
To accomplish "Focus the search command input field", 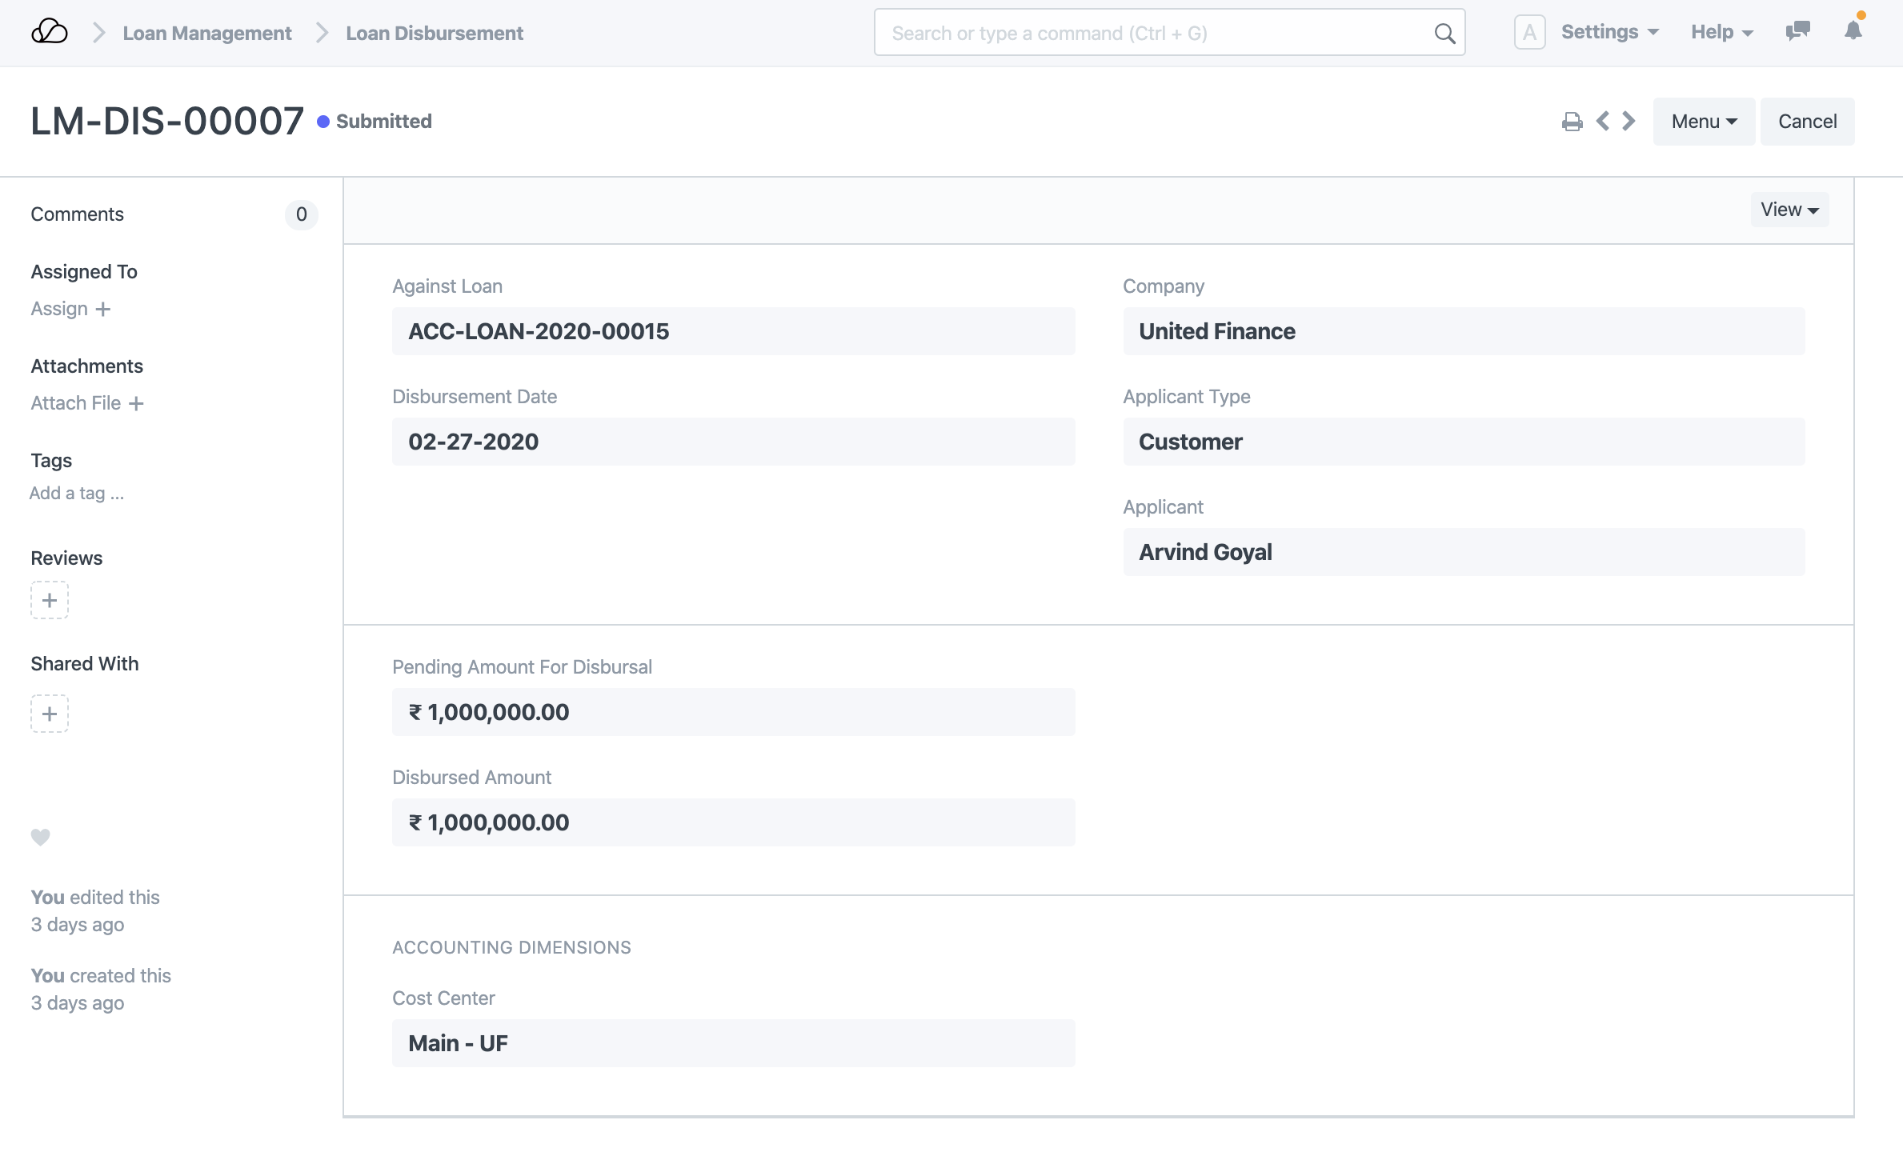I will point(1152,34).
